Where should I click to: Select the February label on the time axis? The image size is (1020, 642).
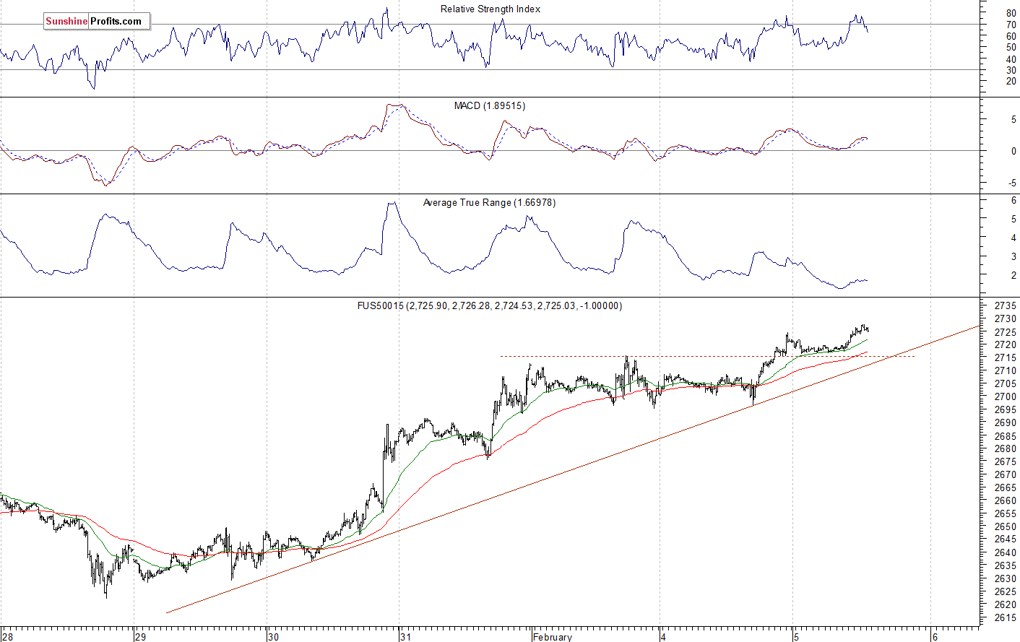click(553, 637)
